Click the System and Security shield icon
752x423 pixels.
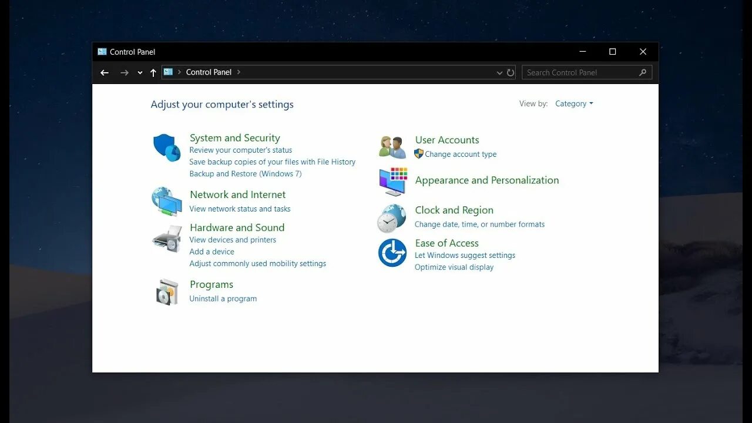tap(167, 147)
